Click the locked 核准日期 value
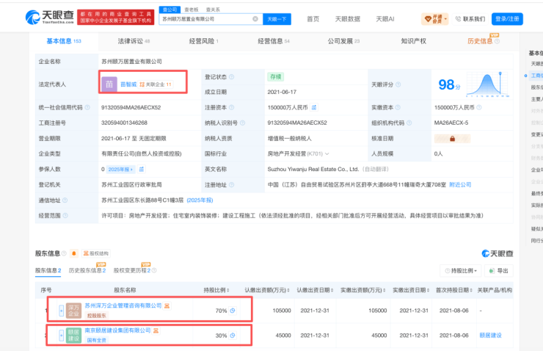Viewport: 543px width, 351px height. pyautogui.click(x=452, y=139)
